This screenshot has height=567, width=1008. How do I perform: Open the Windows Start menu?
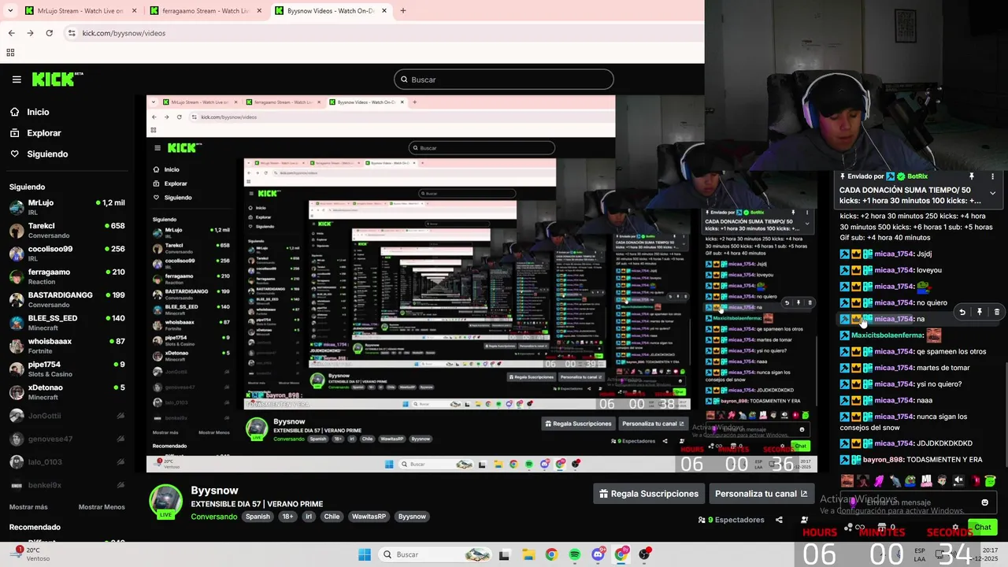tap(365, 554)
